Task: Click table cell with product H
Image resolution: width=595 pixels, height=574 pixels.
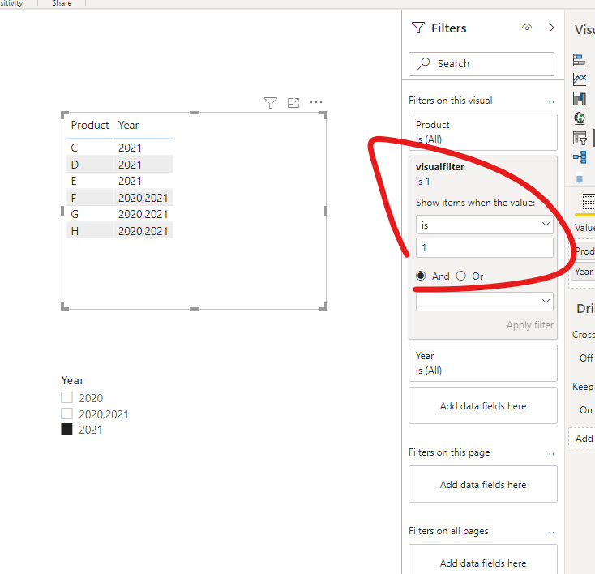Action: pos(90,231)
